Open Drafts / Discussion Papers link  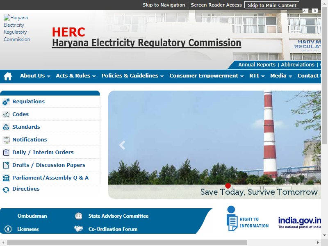pos(49,165)
